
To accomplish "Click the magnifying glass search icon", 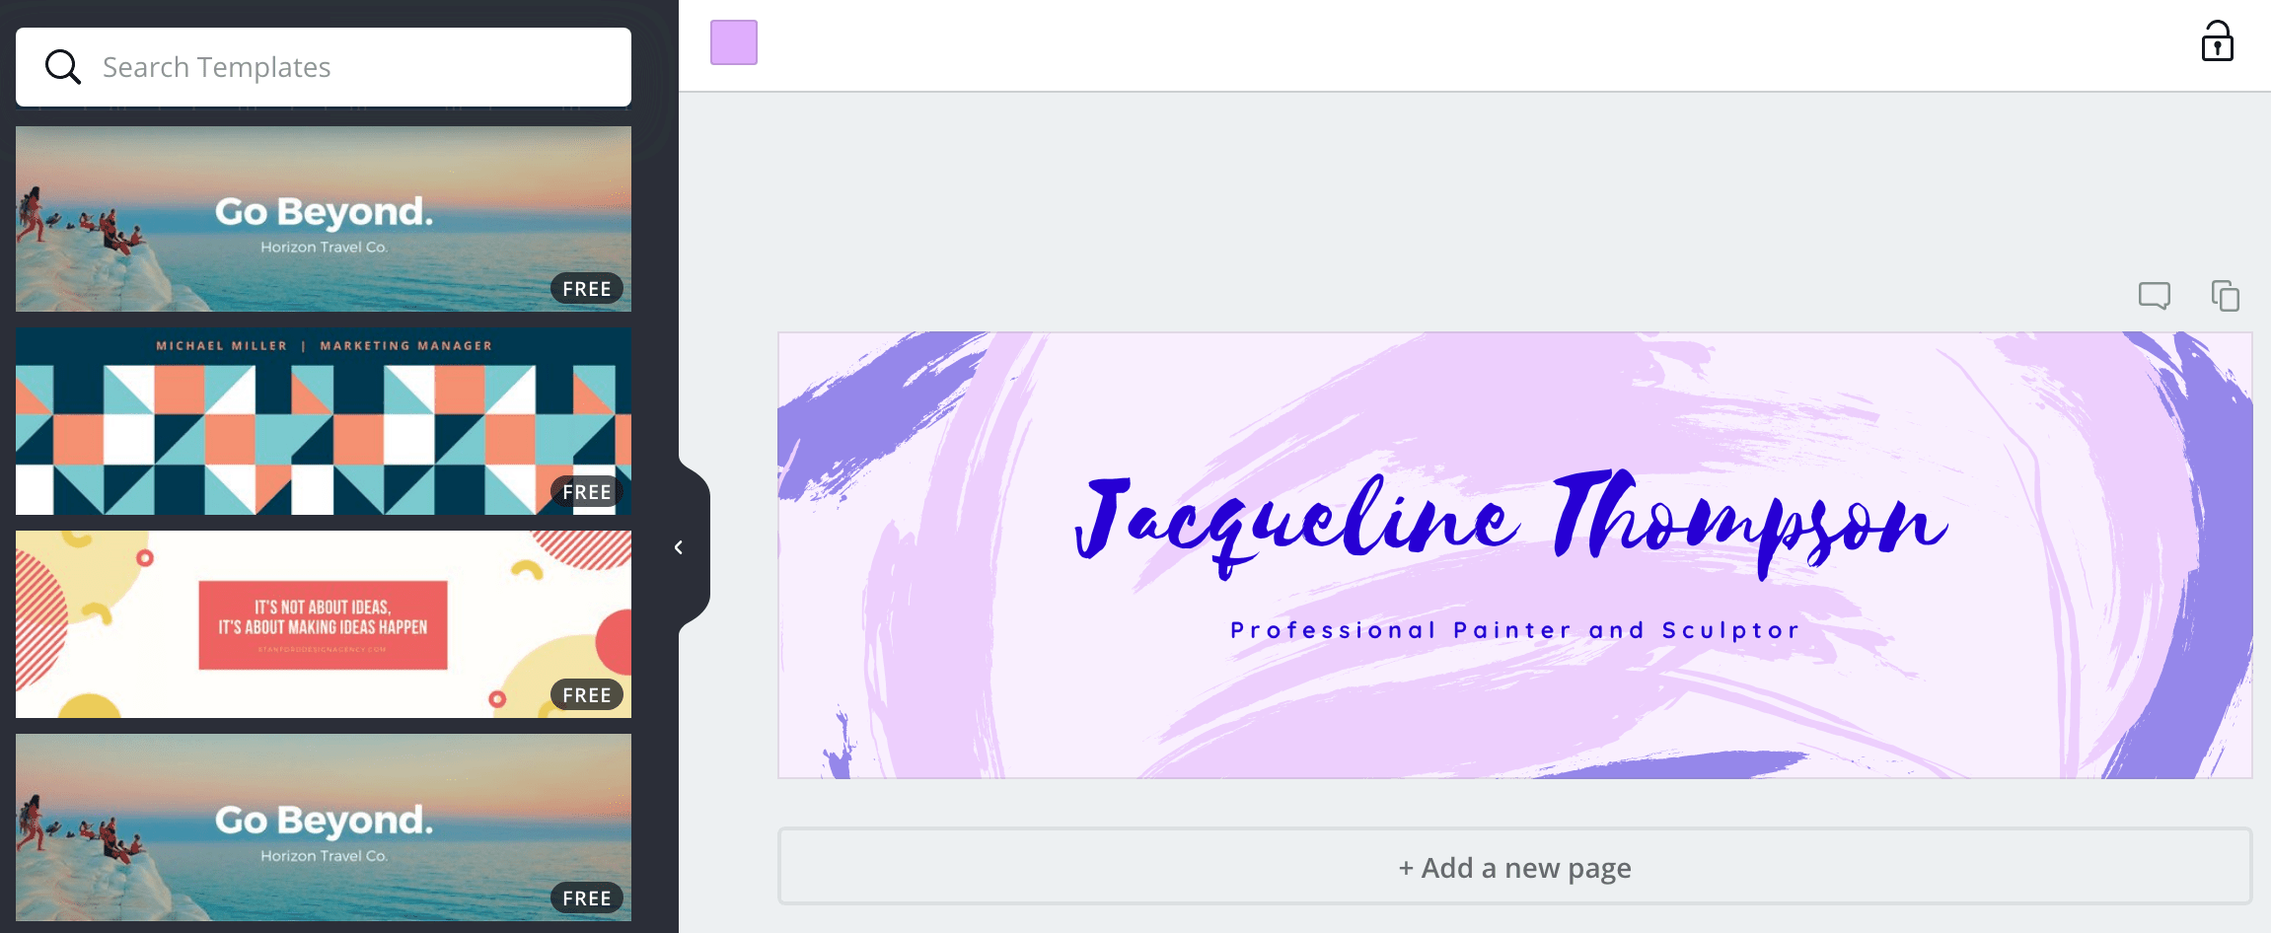I will coord(63,67).
